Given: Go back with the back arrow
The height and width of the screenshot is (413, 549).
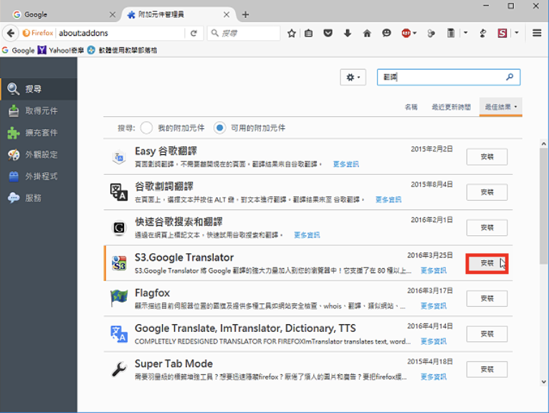Looking at the screenshot, I should [x=11, y=33].
